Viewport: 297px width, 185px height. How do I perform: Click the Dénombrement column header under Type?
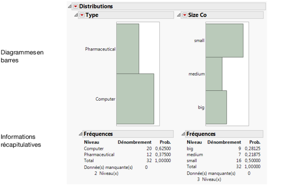(x=134, y=142)
